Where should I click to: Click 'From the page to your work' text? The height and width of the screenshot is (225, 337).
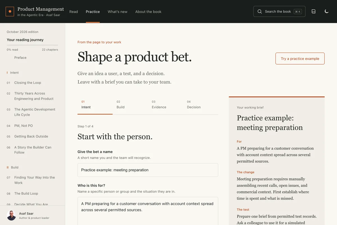click(x=99, y=42)
